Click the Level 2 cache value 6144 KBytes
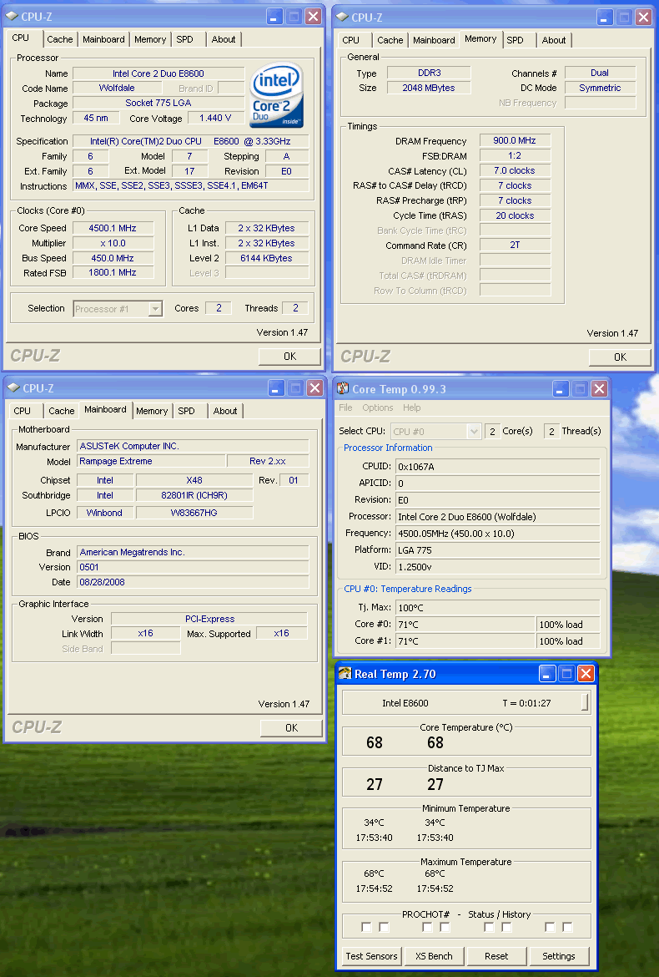 point(266,258)
